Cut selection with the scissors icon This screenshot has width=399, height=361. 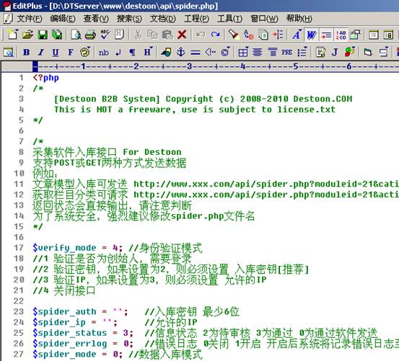(138, 35)
